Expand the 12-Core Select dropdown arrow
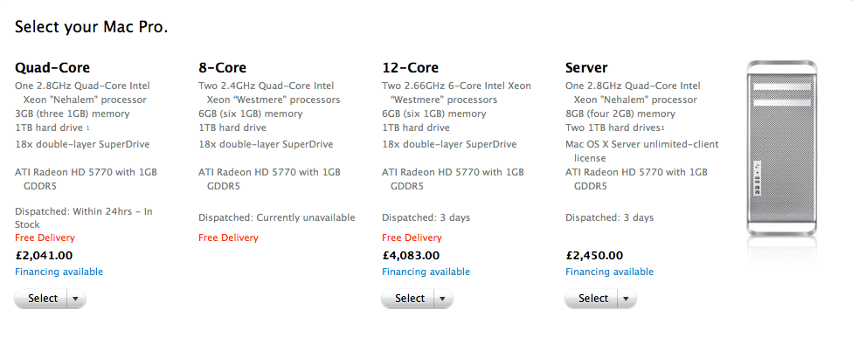 tap(443, 299)
